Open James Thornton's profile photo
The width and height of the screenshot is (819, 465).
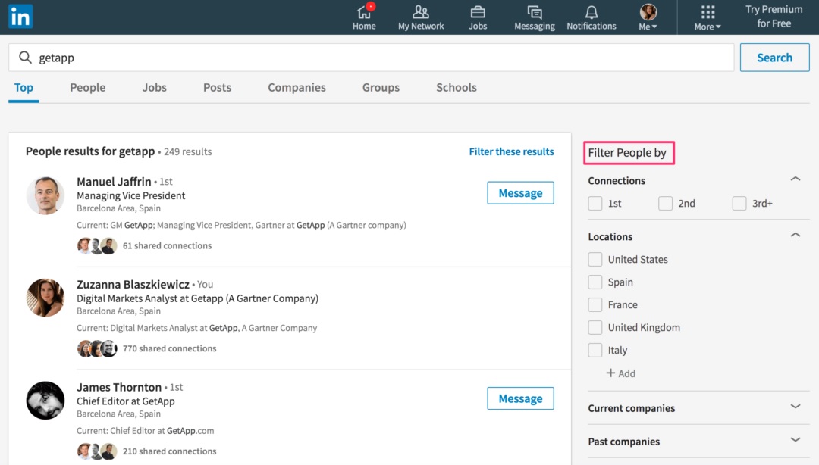click(45, 401)
